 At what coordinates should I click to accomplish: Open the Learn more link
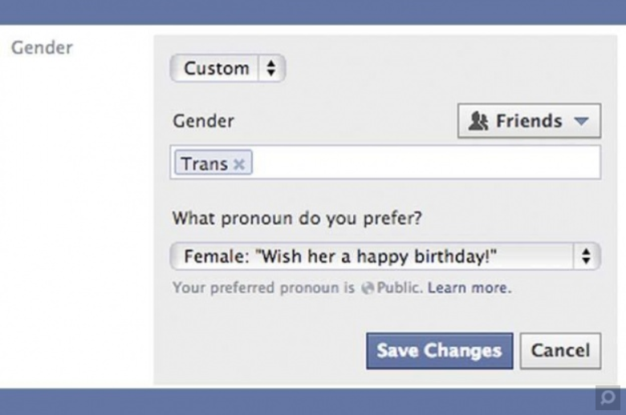469,288
